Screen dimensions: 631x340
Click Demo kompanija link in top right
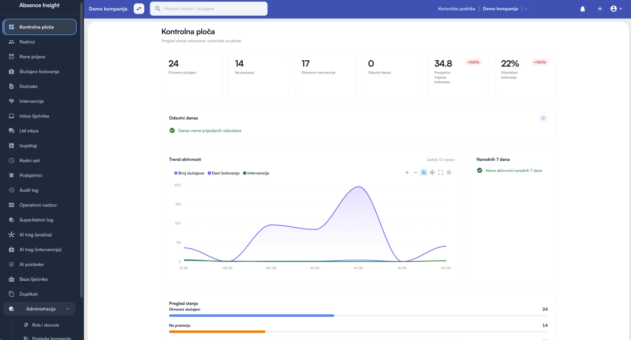click(x=500, y=9)
